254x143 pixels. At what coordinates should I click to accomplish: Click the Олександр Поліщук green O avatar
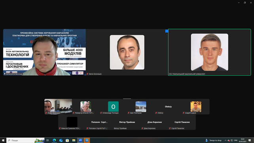click(113, 107)
